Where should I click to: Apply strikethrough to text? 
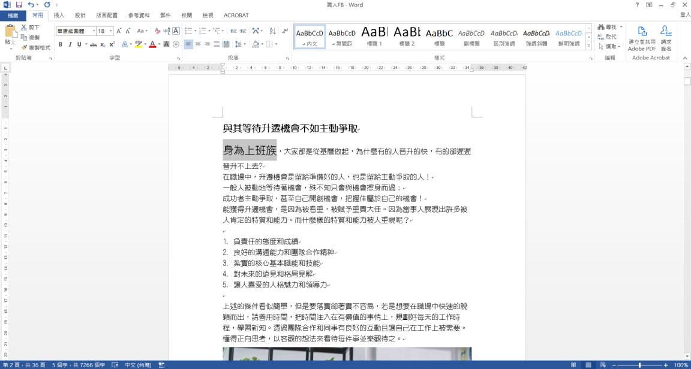coord(94,44)
